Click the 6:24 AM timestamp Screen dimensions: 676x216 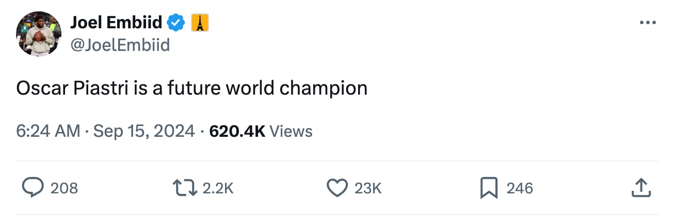[x=48, y=131]
